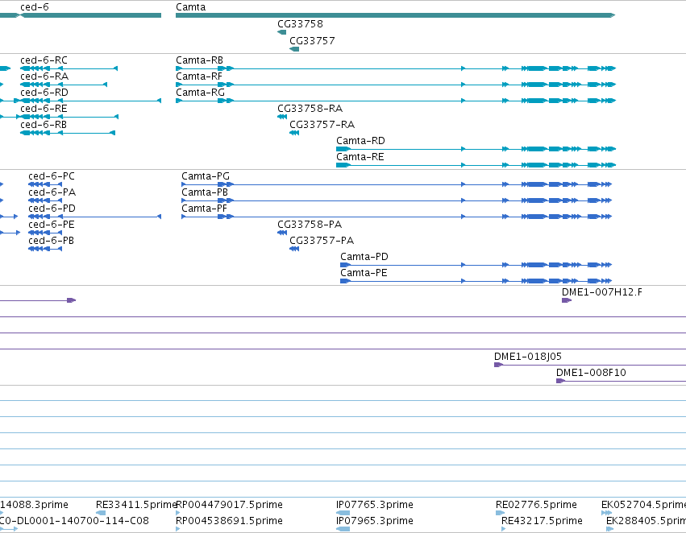This screenshot has height=533, width=686.
Task: Select the 14088.3prime EST label
Action: tap(34, 505)
